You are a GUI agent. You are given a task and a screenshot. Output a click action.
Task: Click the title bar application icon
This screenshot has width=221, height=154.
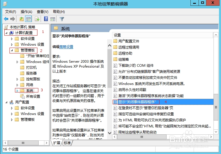[5, 3]
